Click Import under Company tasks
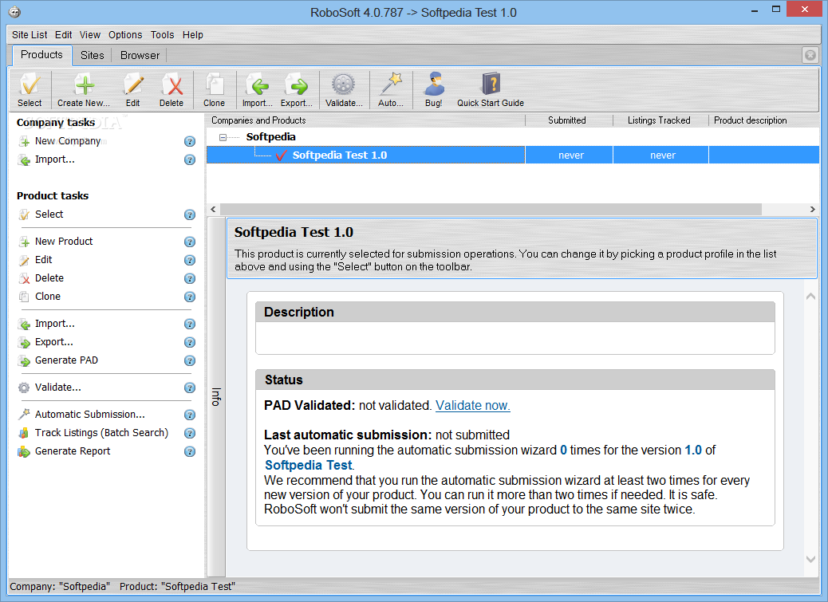The width and height of the screenshot is (828, 602). tap(54, 159)
